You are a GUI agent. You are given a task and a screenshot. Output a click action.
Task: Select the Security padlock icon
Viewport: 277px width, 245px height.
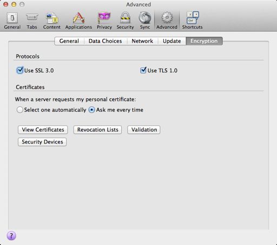click(x=125, y=18)
